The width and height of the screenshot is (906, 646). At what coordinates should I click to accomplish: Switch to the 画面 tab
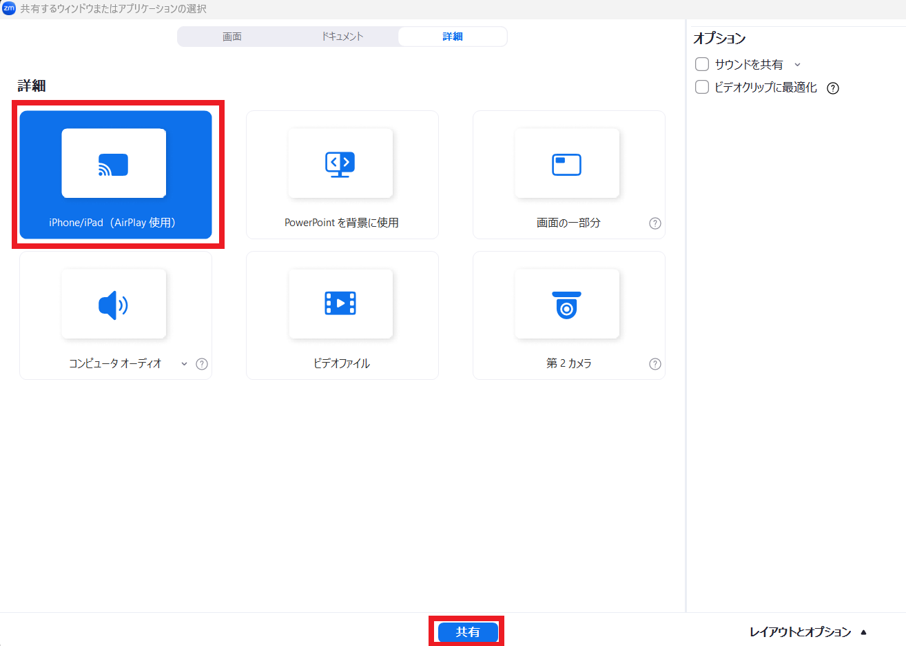tap(232, 37)
